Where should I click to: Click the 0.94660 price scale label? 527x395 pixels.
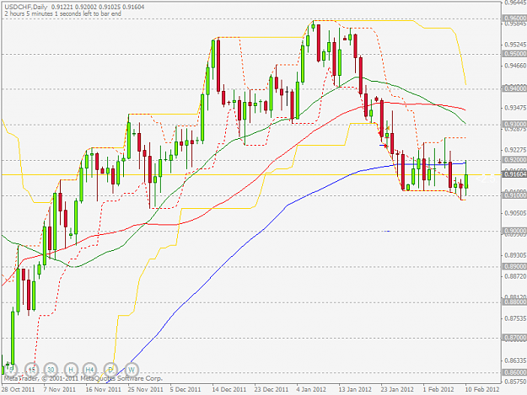click(x=515, y=66)
